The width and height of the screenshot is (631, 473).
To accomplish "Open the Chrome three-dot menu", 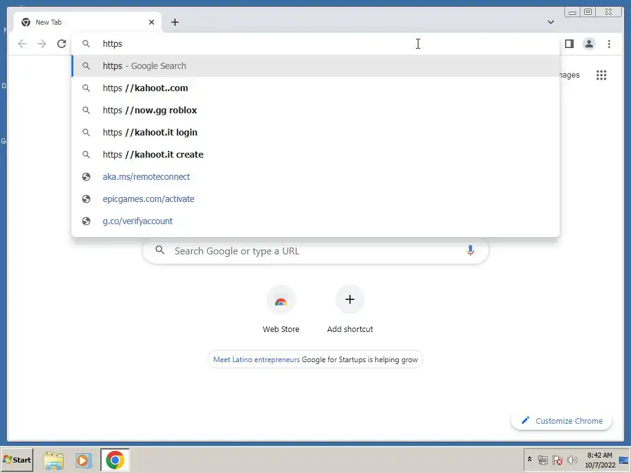I will tap(609, 44).
